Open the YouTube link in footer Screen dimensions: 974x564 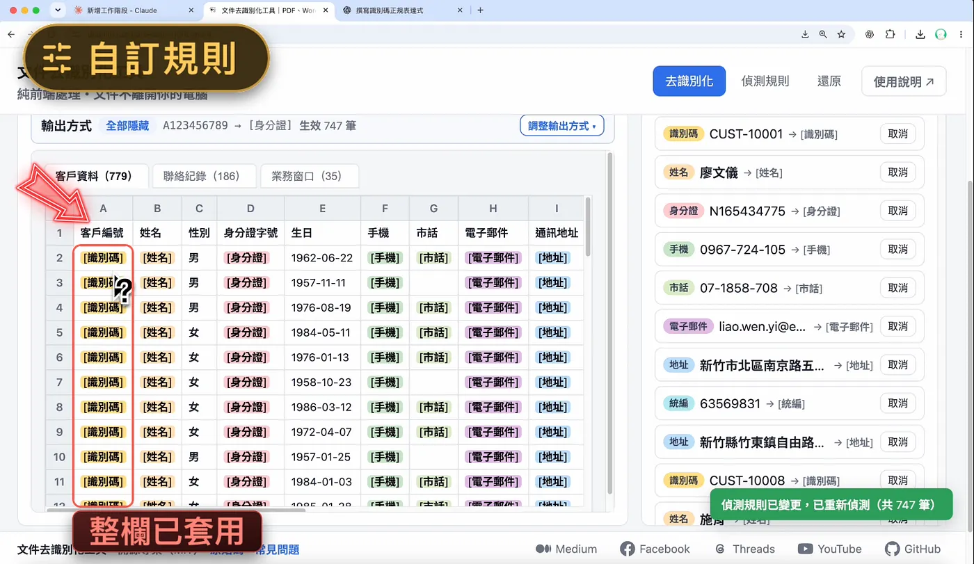829,549
